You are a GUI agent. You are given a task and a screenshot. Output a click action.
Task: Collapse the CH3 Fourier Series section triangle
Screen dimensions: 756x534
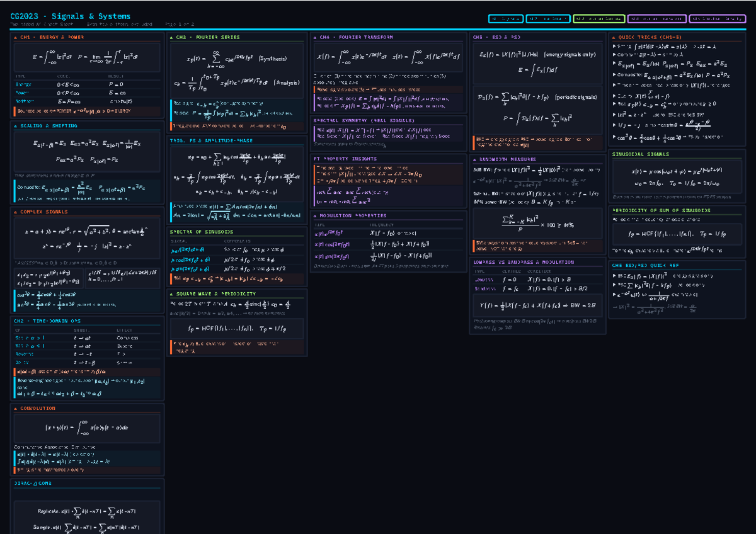coord(173,38)
